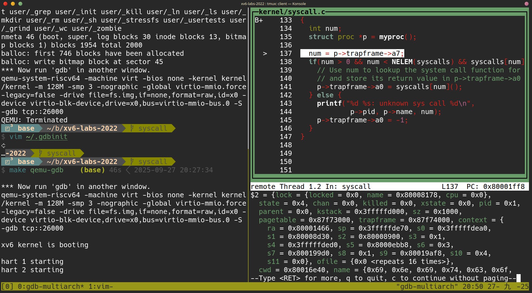Click line number 141 in the source view

coord(286,87)
